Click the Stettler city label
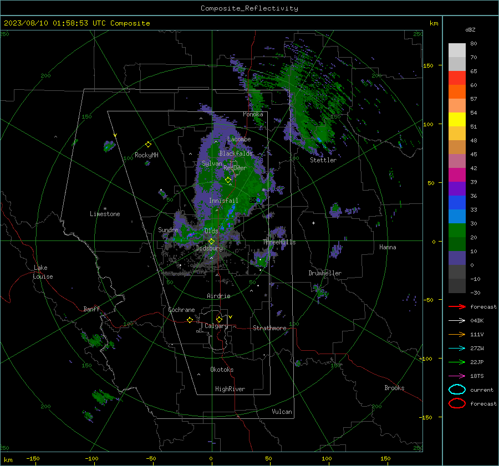This screenshot has width=499, height=466. [323, 160]
